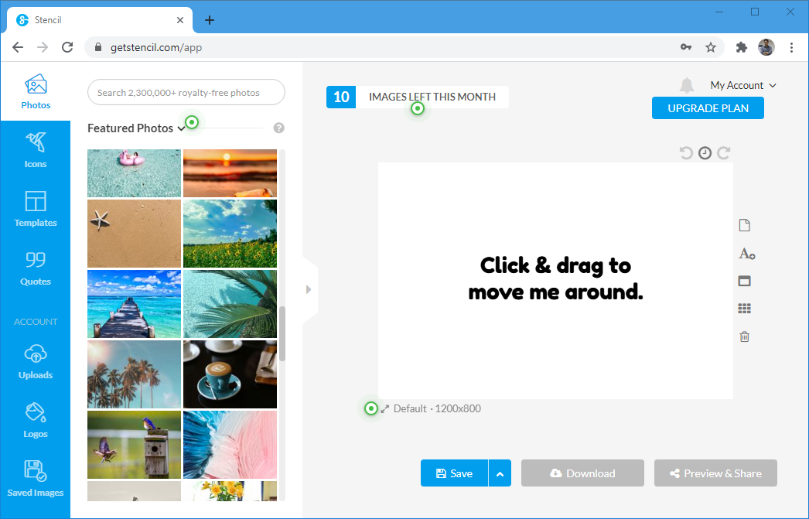The height and width of the screenshot is (519, 809).
Task: Click the resize arrows icon near Default
Action: tap(385, 409)
